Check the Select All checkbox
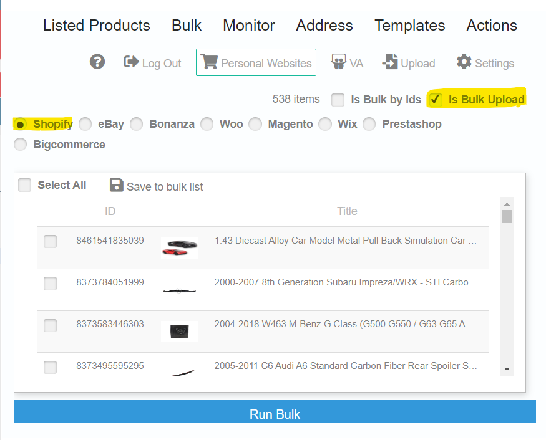The height and width of the screenshot is (440, 546). (25, 185)
